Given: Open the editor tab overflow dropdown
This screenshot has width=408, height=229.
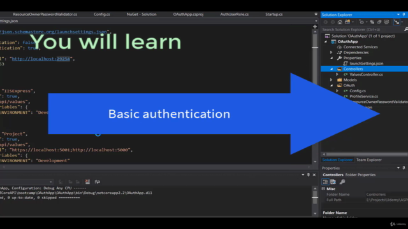Looking at the screenshot, I should 316,14.
